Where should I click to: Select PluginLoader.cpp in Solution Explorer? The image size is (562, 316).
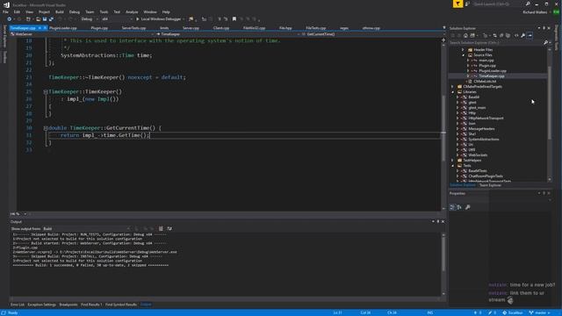[492, 71]
